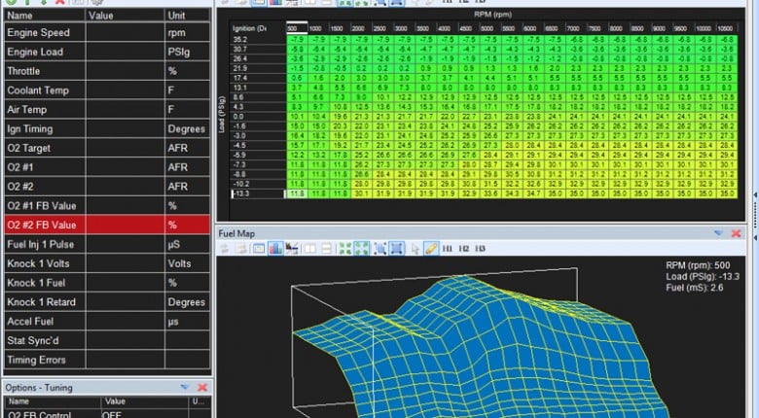759x418 pixels.
Task: Select the Stat Sync'd row
Action: (107, 340)
